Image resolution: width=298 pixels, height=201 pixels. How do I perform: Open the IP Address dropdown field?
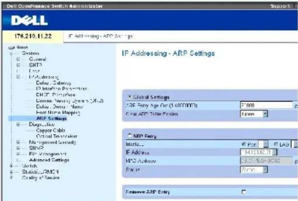pos(258,152)
